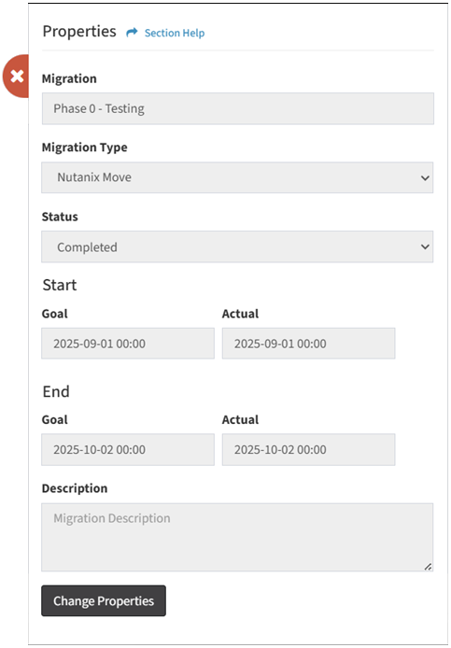The height and width of the screenshot is (648, 451).
Task: Click the Status label
Action: [60, 217]
